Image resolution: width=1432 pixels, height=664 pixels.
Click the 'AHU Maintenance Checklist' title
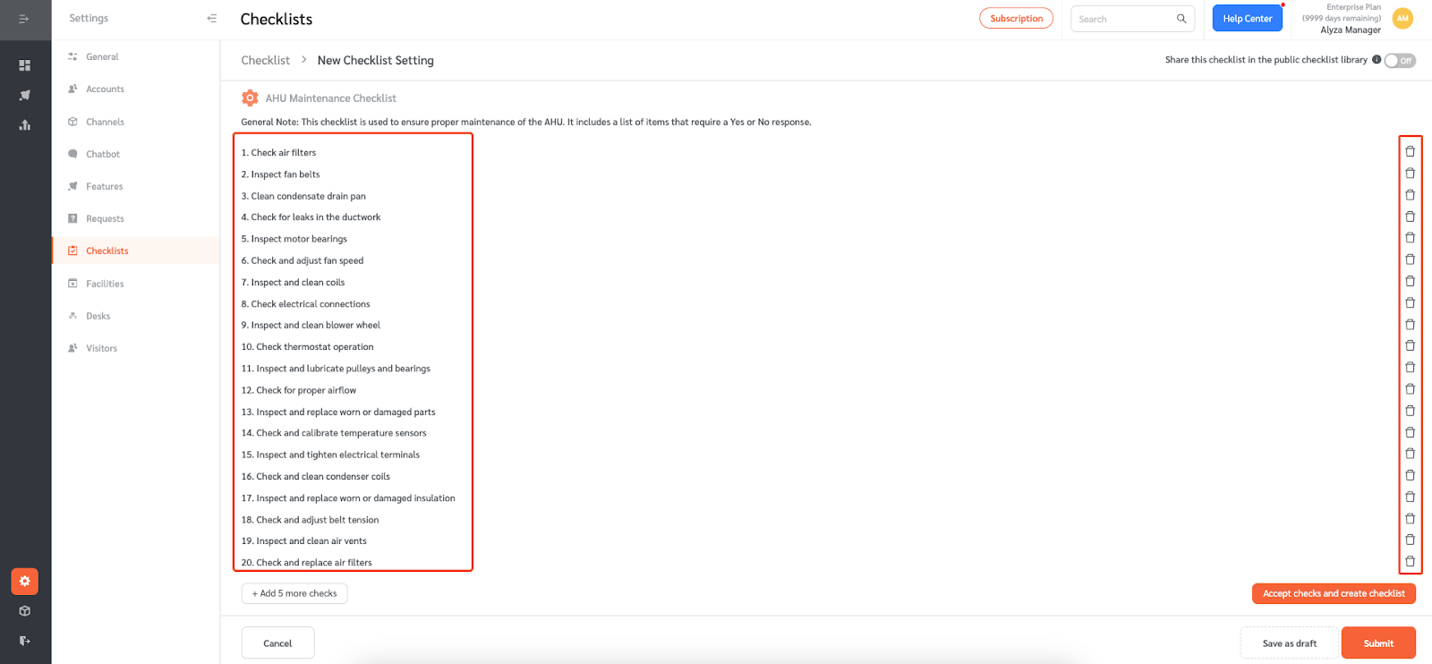pos(330,98)
